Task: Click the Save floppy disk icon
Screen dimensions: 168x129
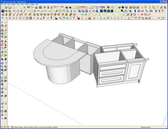Action: (10, 7)
